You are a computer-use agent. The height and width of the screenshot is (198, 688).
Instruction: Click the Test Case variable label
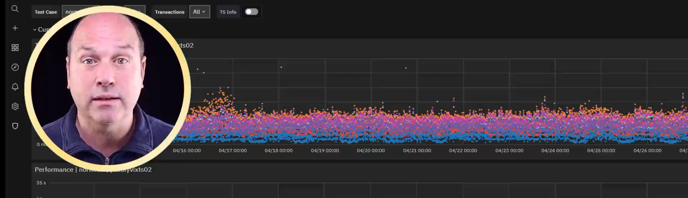(46, 12)
